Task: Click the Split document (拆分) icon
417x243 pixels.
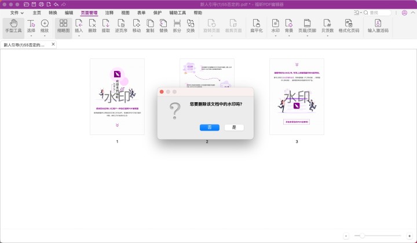Action: click(x=177, y=26)
